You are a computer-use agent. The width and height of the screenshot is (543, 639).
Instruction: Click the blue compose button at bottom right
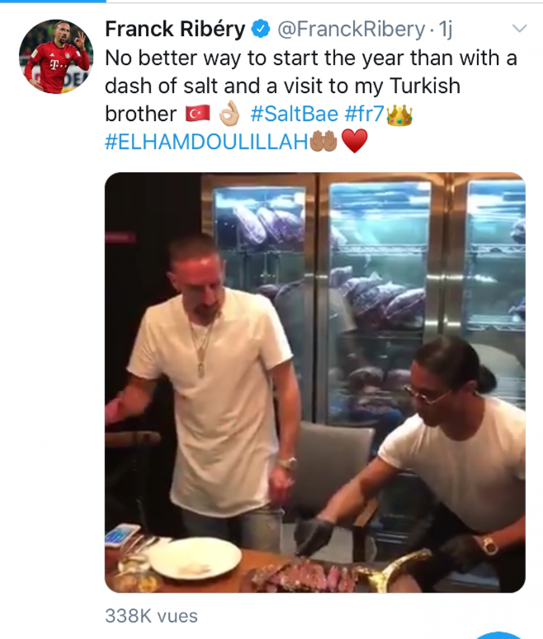click(499, 635)
